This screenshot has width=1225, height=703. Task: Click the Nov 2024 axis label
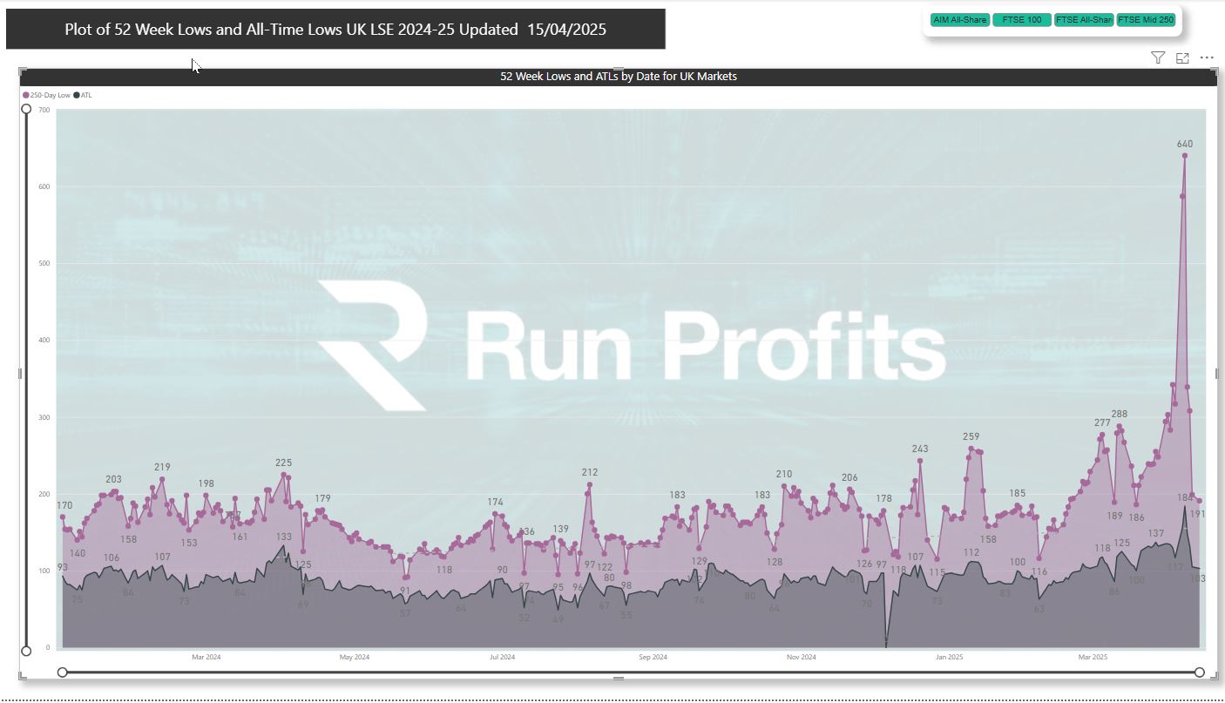pos(801,658)
